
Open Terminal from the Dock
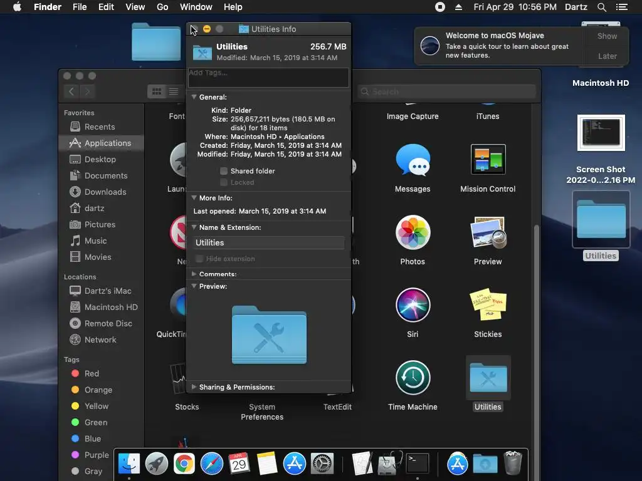[x=417, y=464]
